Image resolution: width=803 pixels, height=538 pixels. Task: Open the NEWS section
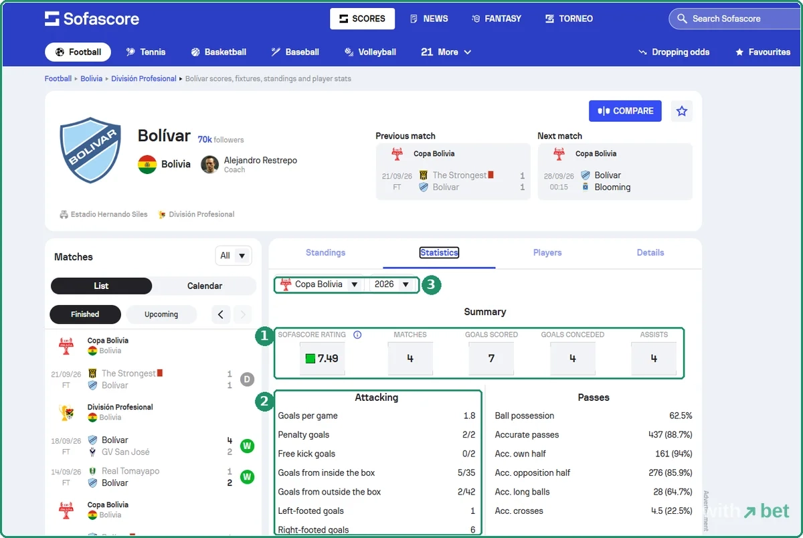429,19
